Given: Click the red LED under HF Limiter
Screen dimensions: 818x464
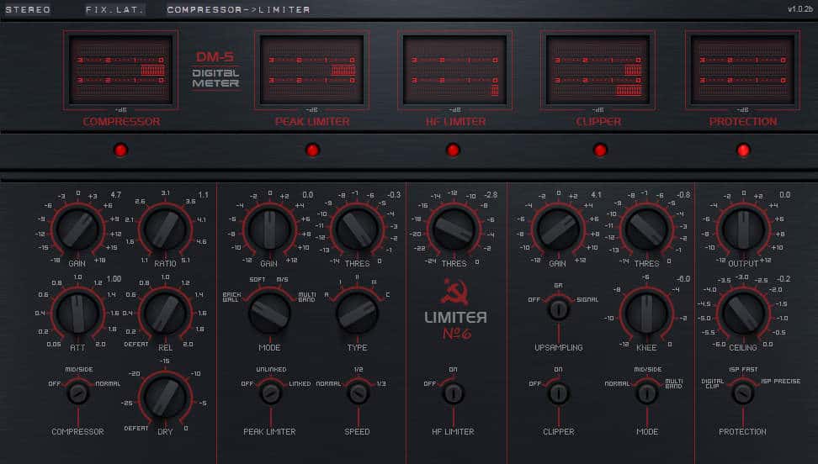Looking at the screenshot, I should [x=453, y=150].
